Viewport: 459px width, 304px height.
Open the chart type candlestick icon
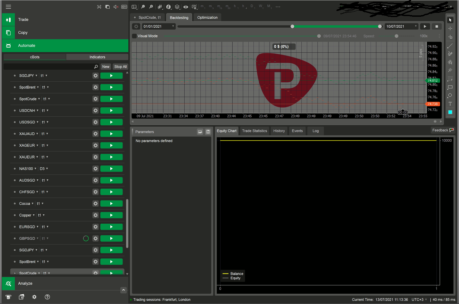click(x=160, y=7)
